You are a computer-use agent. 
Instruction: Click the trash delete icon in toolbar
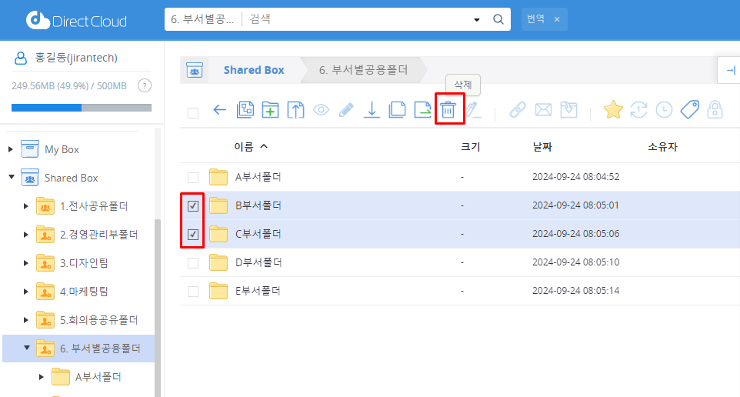click(x=448, y=110)
